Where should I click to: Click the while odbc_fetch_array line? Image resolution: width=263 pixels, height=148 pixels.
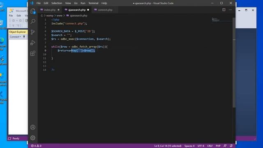point(79,46)
